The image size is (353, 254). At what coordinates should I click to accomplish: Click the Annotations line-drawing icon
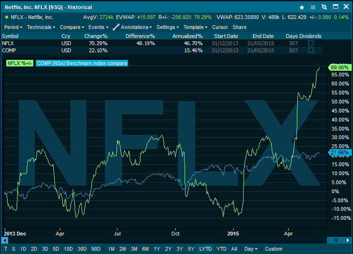116,27
